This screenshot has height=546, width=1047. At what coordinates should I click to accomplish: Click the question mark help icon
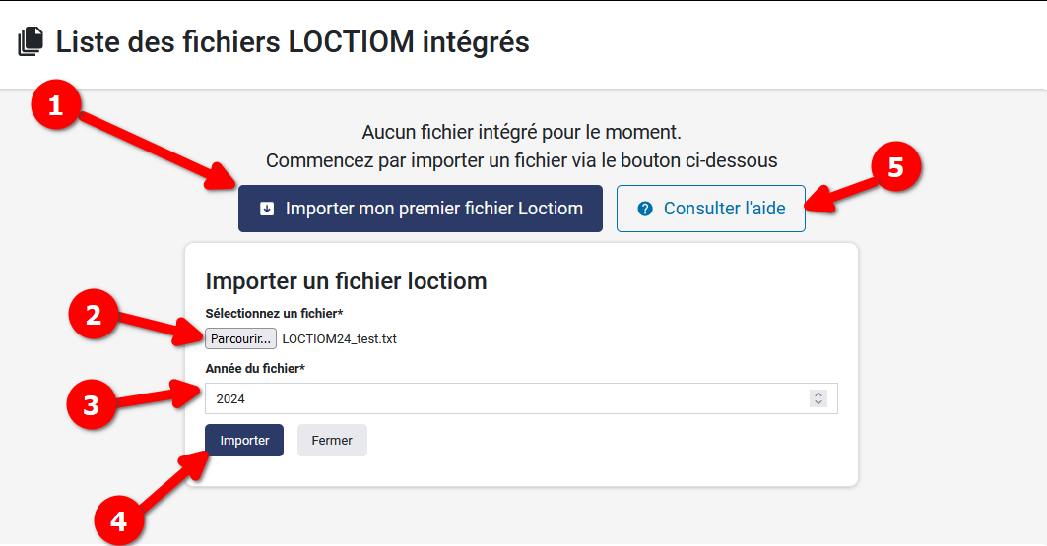pyautogui.click(x=645, y=209)
